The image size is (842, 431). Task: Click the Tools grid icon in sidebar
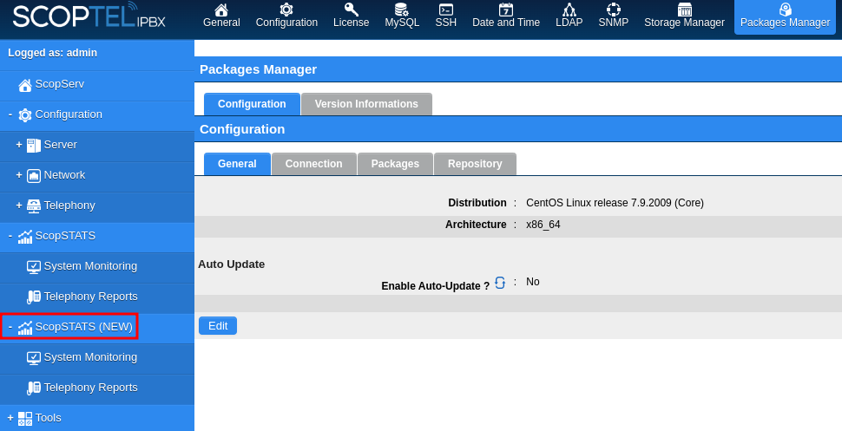pyautogui.click(x=24, y=419)
